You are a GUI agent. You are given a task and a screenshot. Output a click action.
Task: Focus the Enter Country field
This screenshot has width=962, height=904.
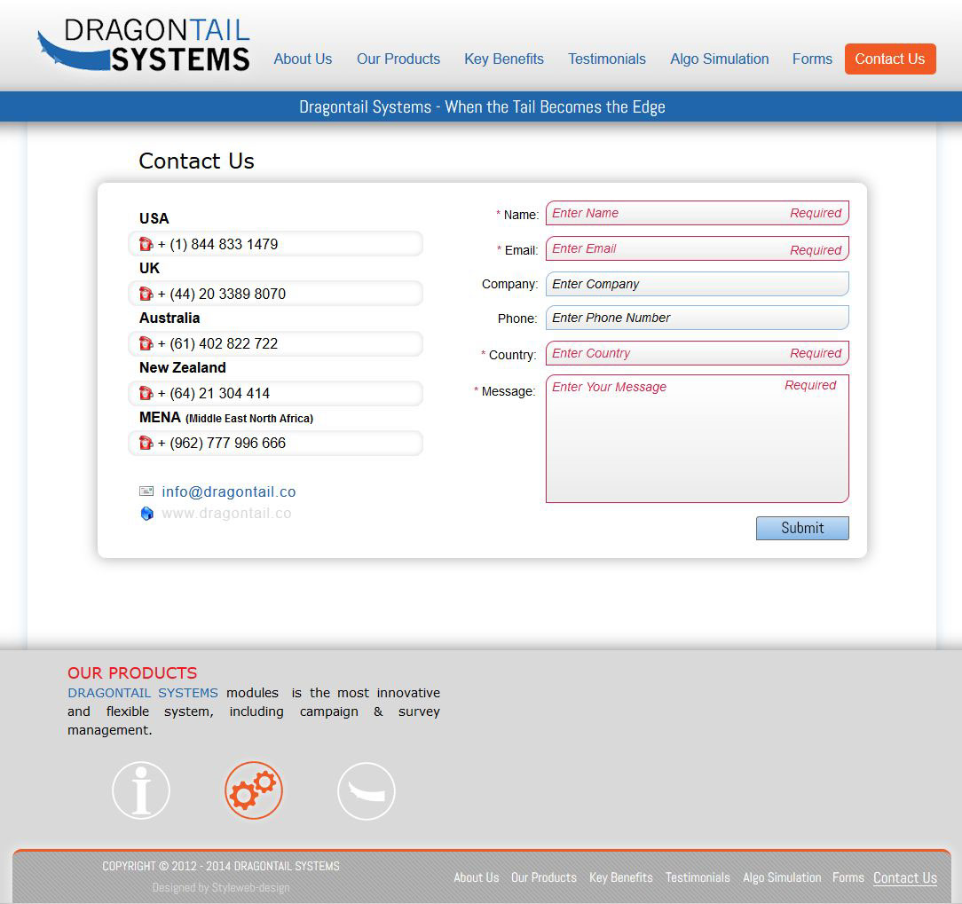(698, 353)
